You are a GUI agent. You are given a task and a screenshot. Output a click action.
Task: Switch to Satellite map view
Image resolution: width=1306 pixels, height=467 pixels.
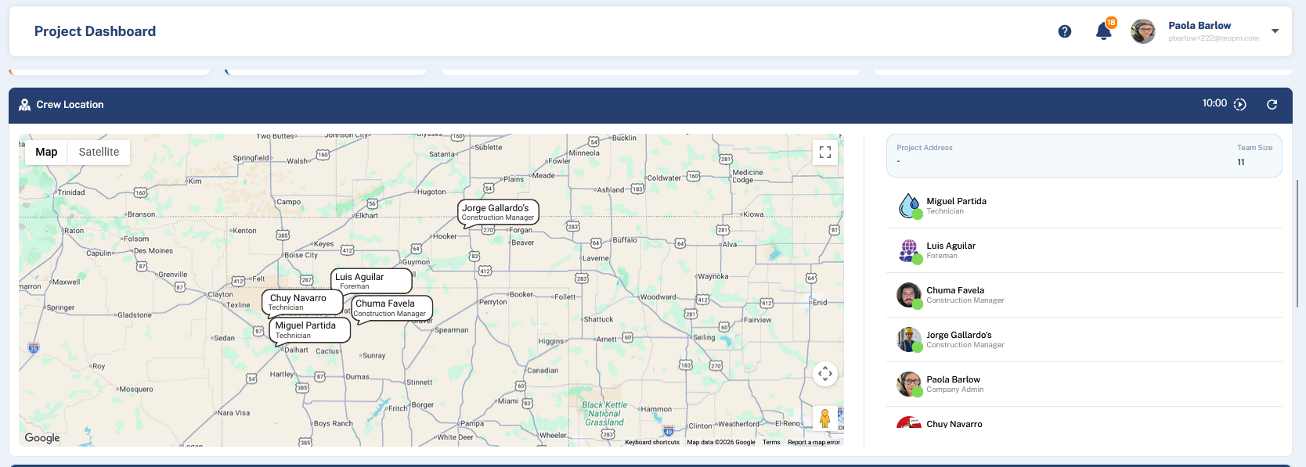tap(99, 152)
